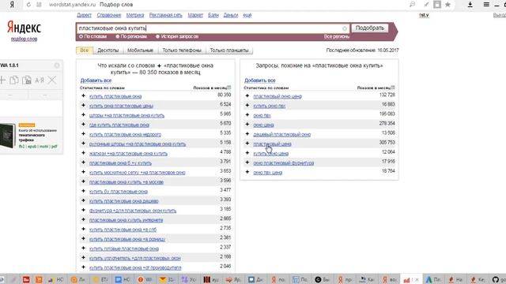Open the red YouTube-like tab icon in the tab strip
The image size is (506, 284).
(26, 279)
